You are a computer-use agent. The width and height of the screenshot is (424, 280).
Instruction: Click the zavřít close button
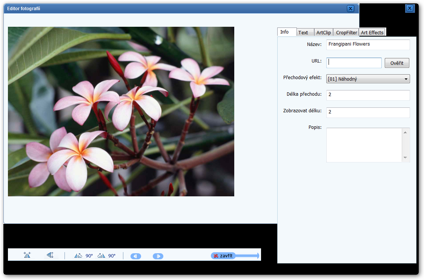coord(223,256)
